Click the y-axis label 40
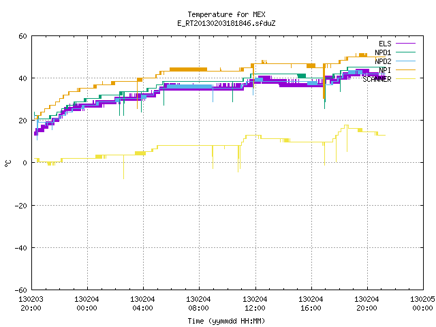The height and width of the screenshot is (327, 436). 22,78
